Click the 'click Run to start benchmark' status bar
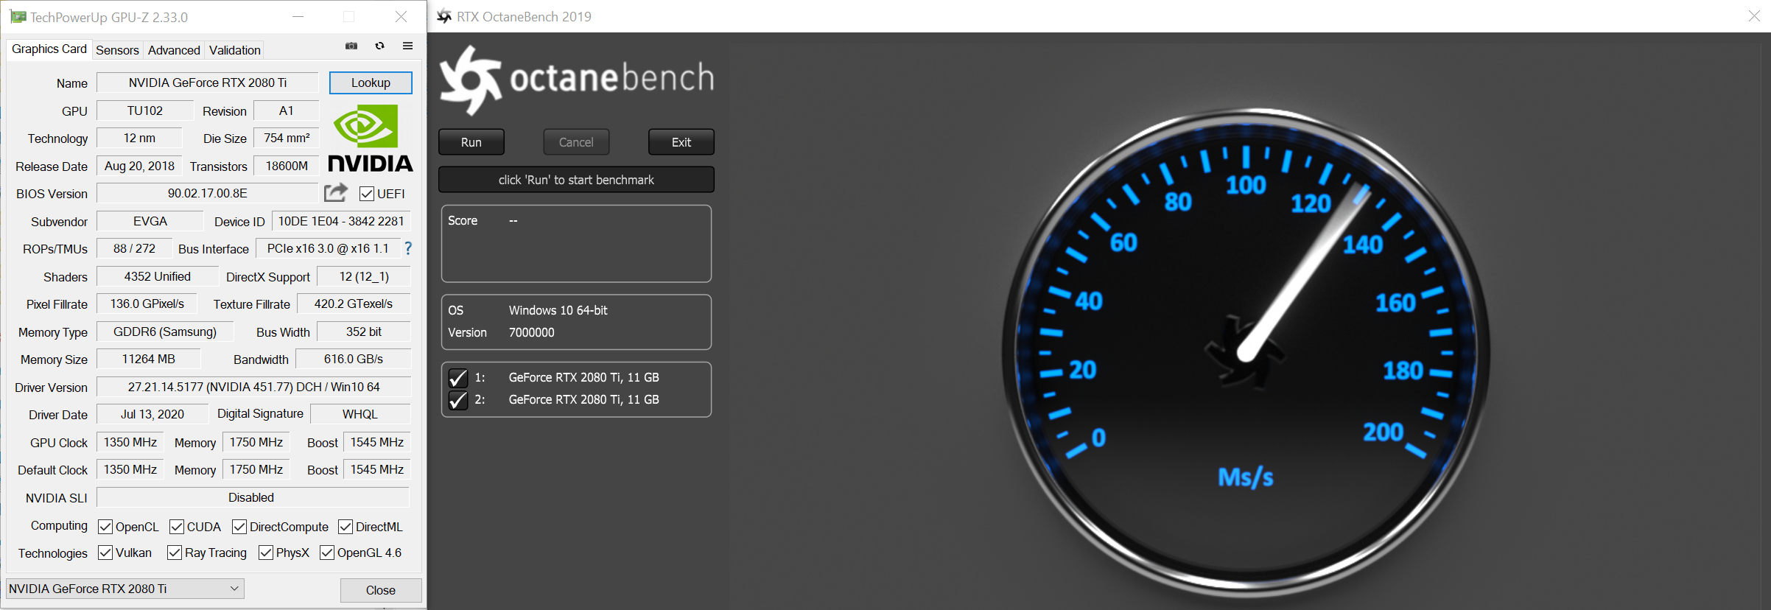The height and width of the screenshot is (610, 1771). coord(576,180)
